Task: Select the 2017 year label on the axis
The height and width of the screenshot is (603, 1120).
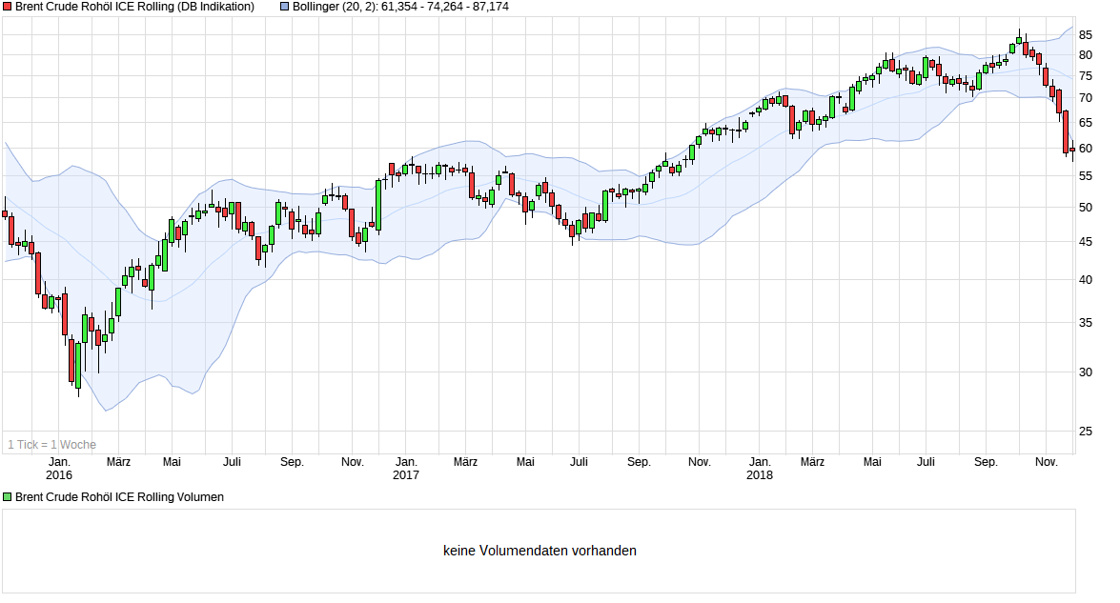Action: [x=406, y=473]
